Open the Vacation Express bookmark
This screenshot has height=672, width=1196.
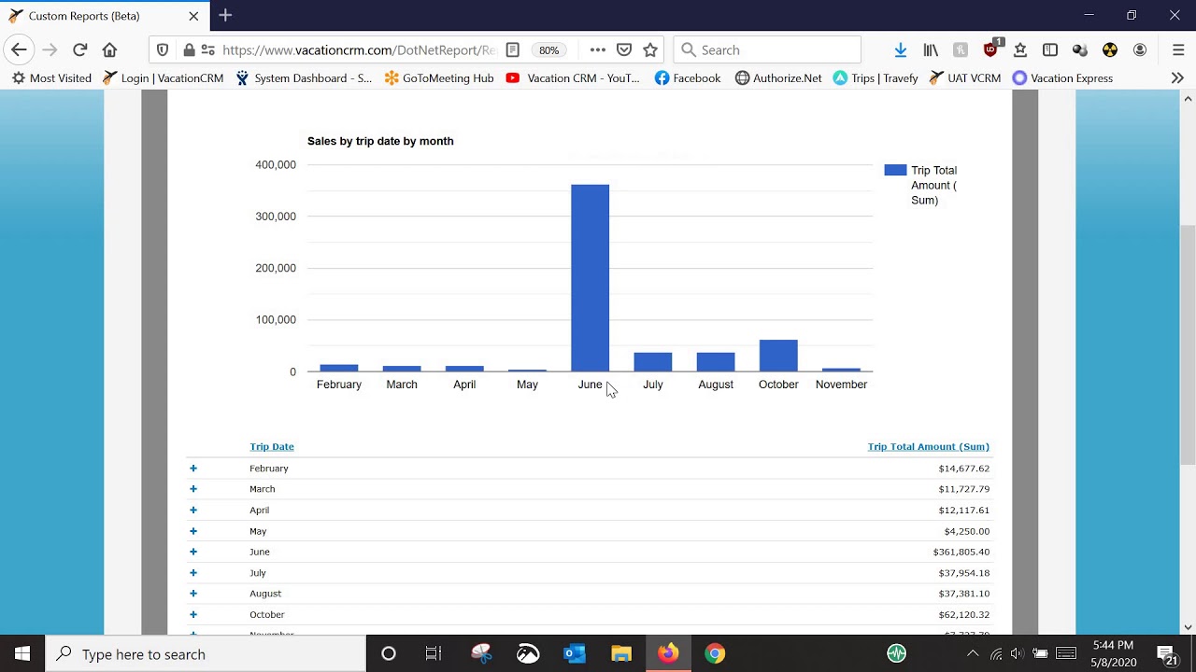(1062, 78)
